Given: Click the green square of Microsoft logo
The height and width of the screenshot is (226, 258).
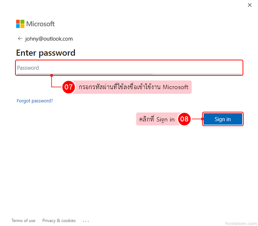Looking at the screenshot, I should point(22,22).
